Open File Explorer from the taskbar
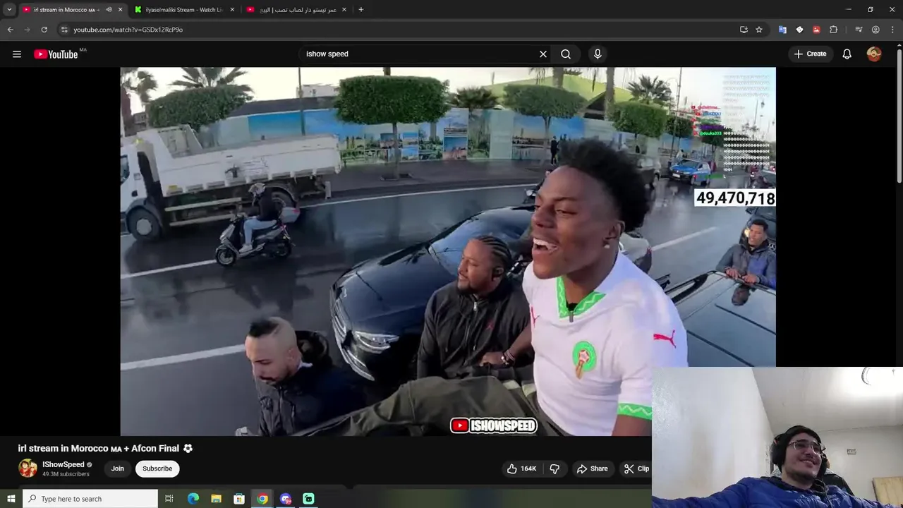Image resolution: width=903 pixels, height=508 pixels. [x=216, y=499]
